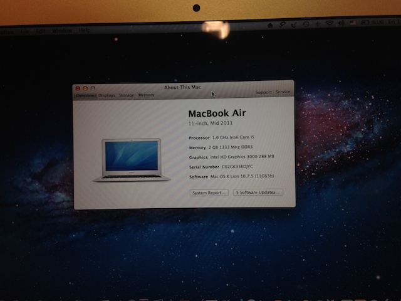Open the battery status menu
Viewport: 401px width, 301px height.
[365, 23]
